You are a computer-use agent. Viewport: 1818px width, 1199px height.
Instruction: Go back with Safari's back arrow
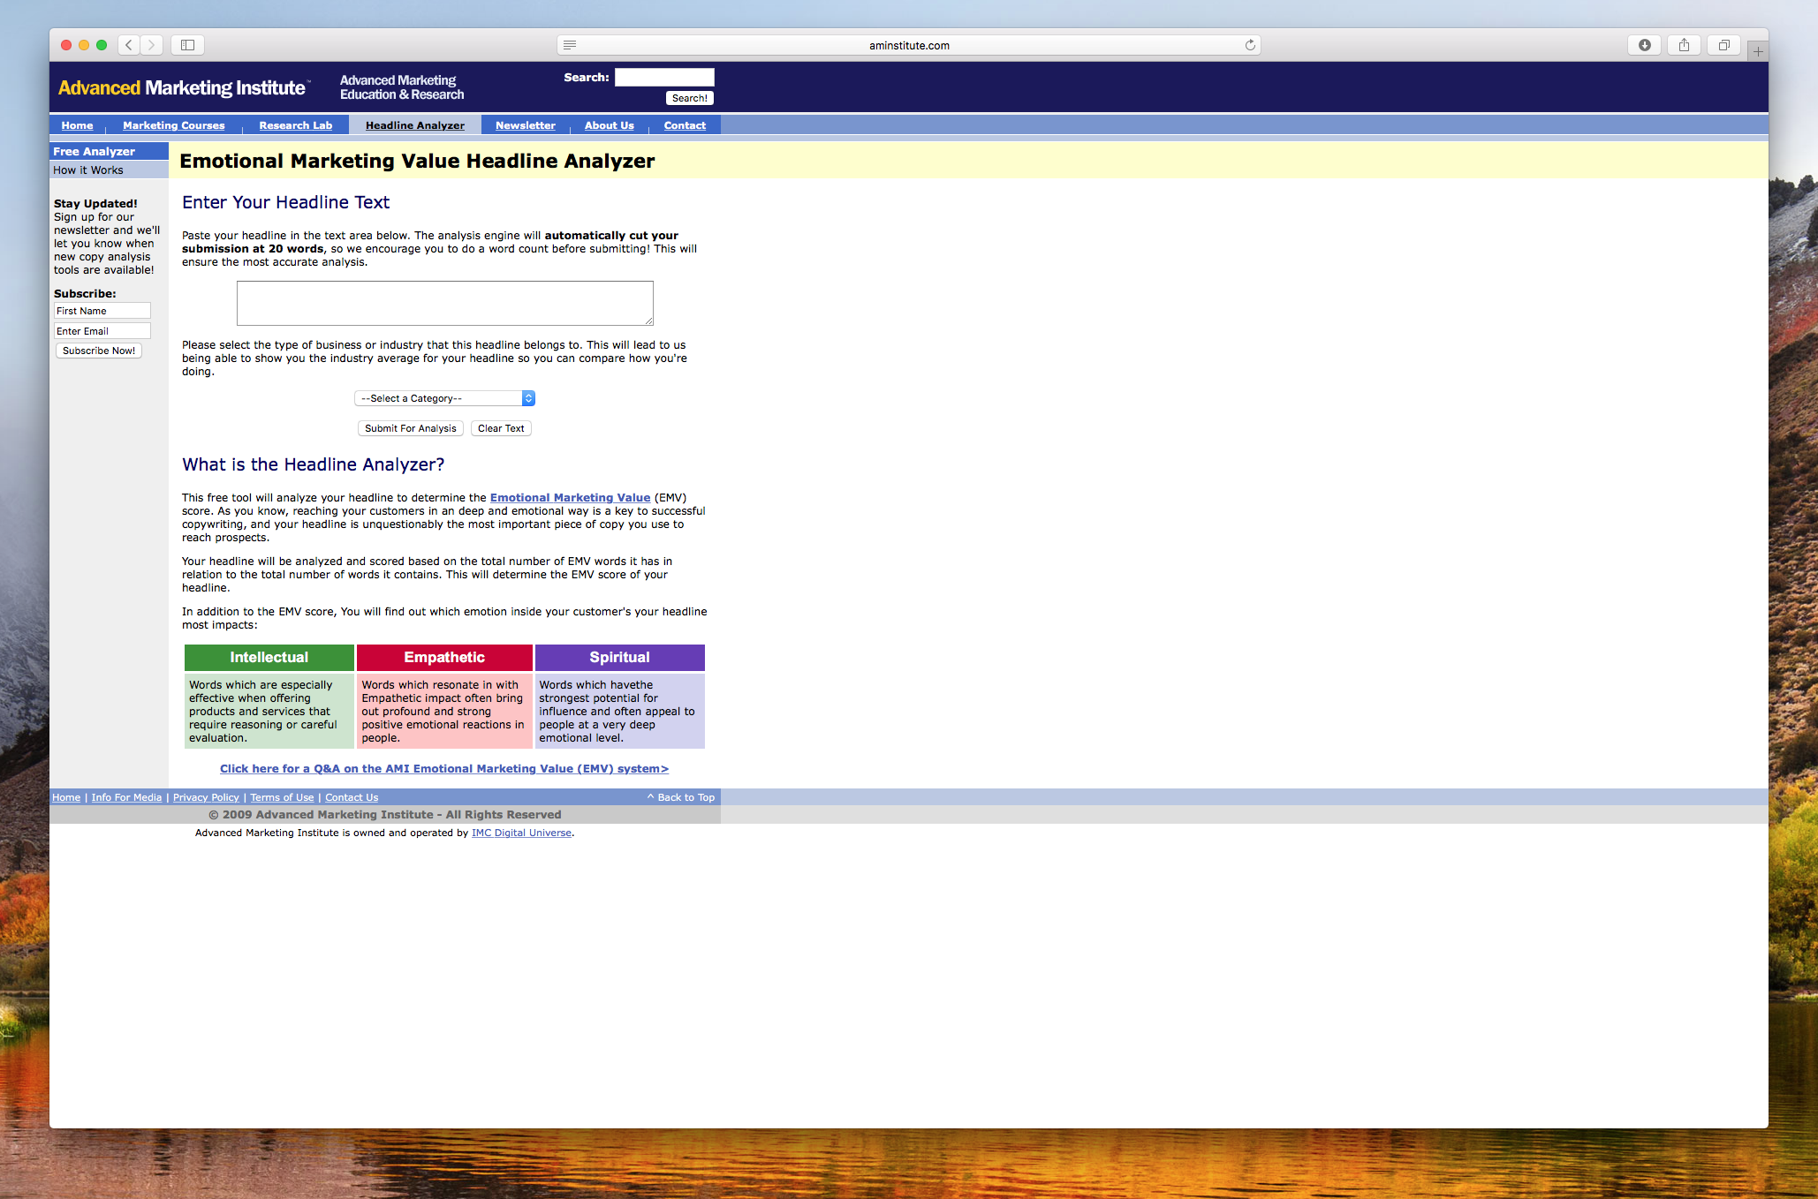129,45
